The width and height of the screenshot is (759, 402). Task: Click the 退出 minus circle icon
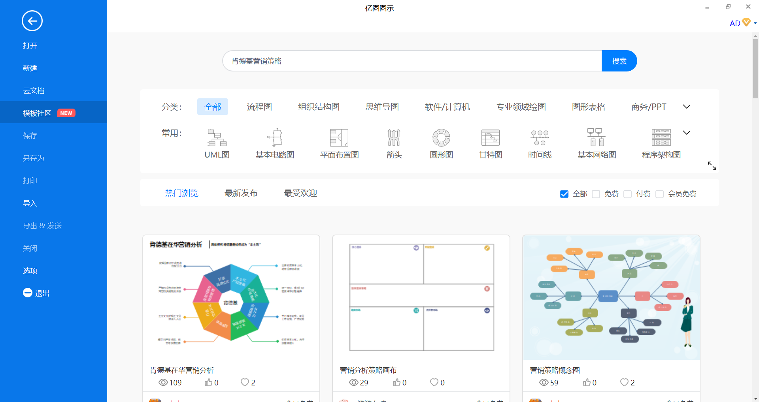pos(28,293)
